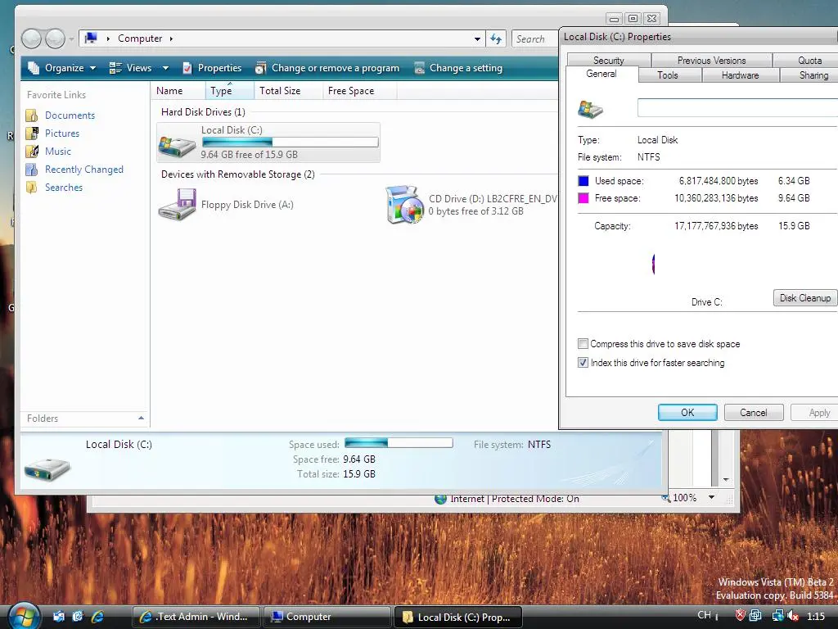Sort by the Name column header

[178, 91]
